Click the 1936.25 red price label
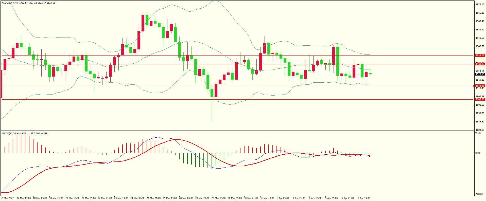Screen dimensions: 486x201 480,56
